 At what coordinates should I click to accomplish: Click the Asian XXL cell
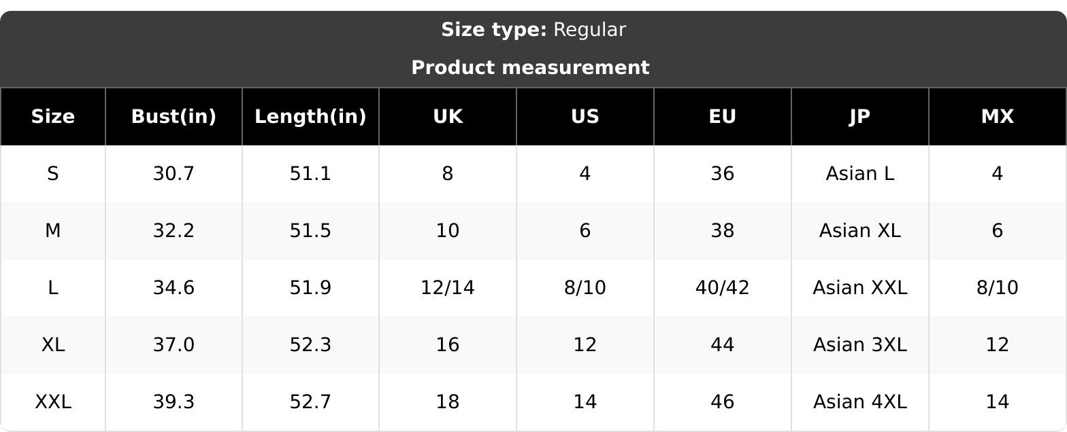pos(860,288)
